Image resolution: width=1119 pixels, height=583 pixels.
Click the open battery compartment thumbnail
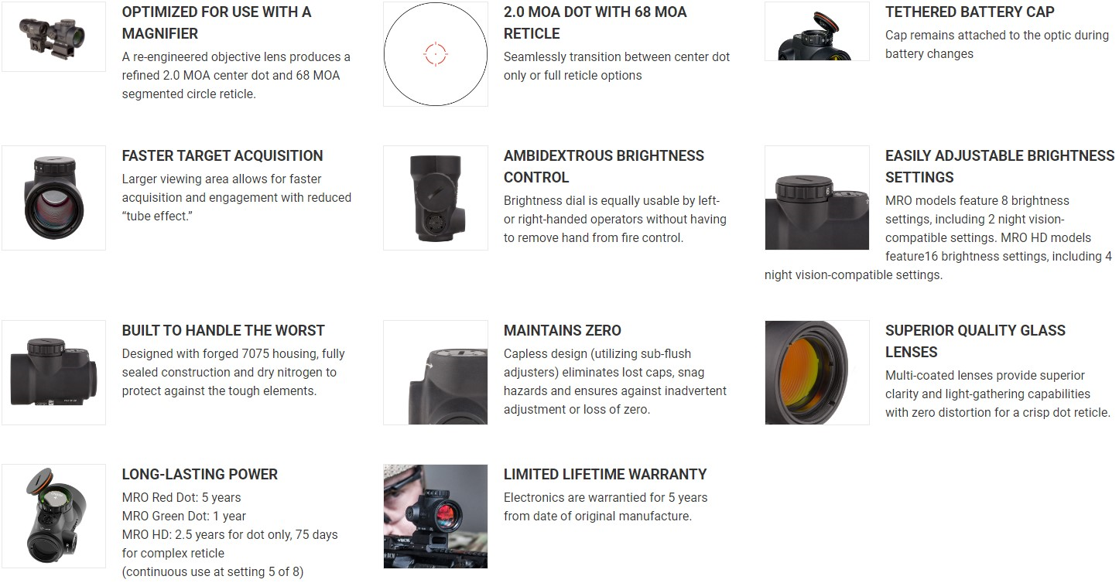53,517
